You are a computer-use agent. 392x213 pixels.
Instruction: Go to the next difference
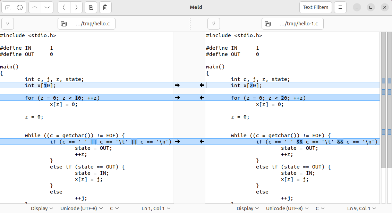[47, 7]
